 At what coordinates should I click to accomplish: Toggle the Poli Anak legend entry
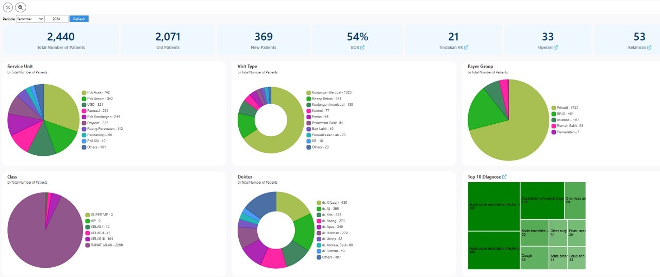(x=98, y=93)
